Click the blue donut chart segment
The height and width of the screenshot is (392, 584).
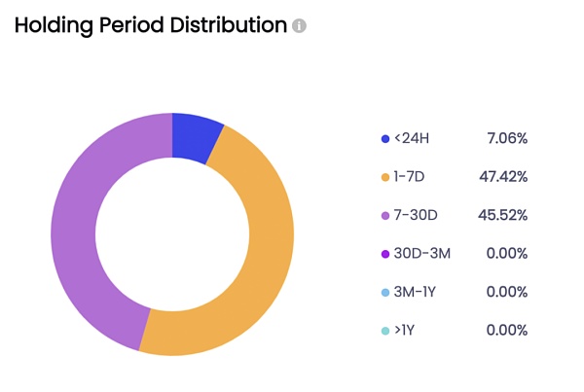[x=195, y=136]
